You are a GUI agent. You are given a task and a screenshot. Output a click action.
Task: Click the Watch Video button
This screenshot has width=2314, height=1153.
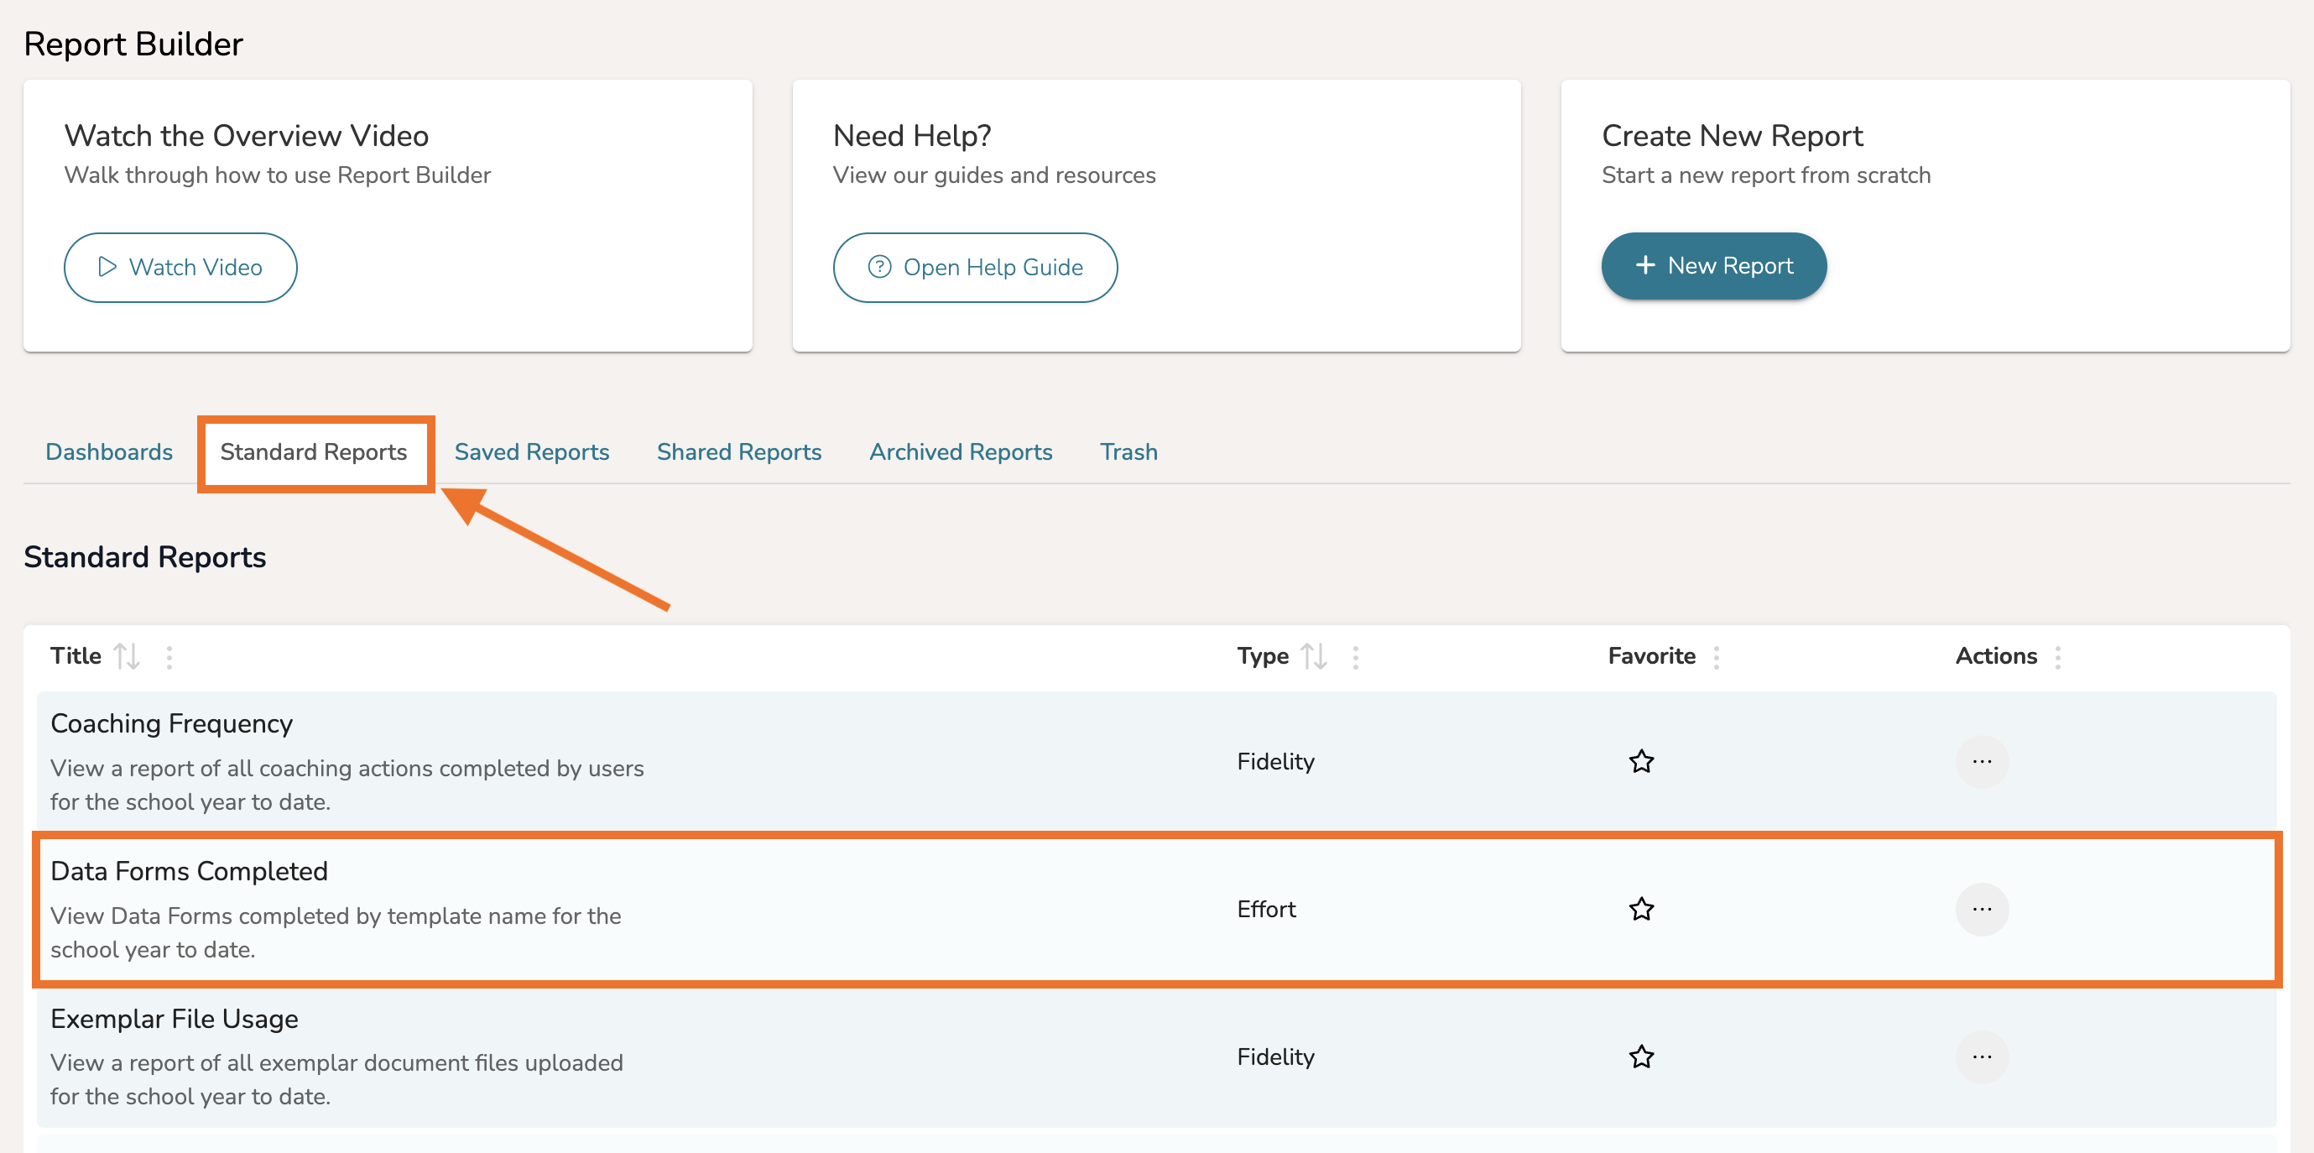tap(180, 267)
